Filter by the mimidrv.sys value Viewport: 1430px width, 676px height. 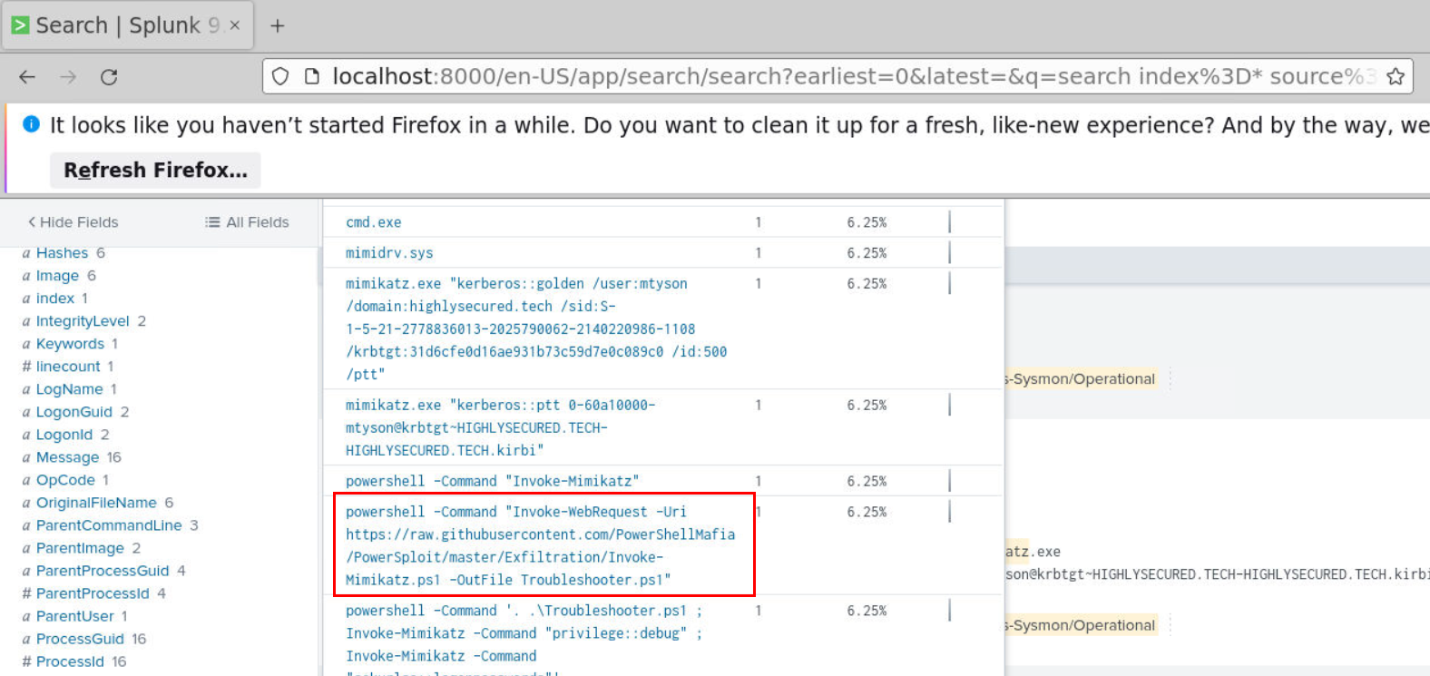click(x=389, y=253)
